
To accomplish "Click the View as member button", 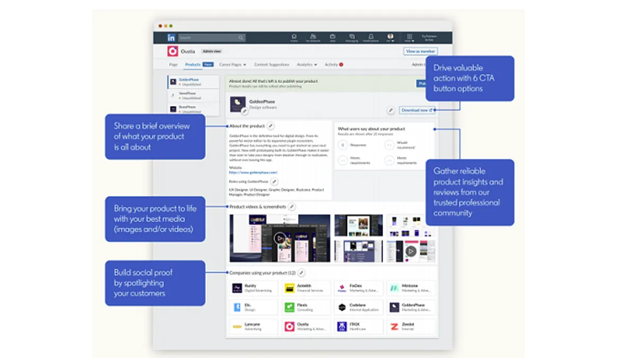I will pos(421,51).
